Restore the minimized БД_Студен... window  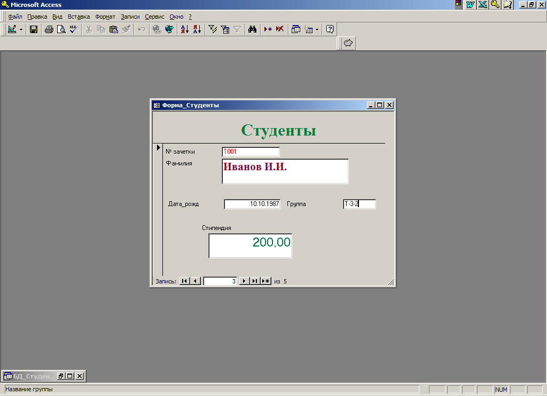[61, 376]
